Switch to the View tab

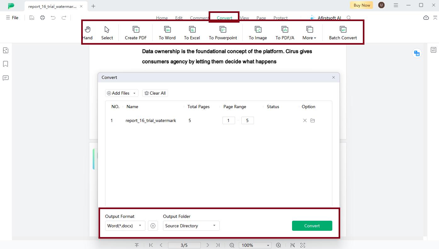(245, 18)
